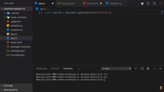
Task: Click the unsaved dot on app.ts tab
Action: coord(53,3)
